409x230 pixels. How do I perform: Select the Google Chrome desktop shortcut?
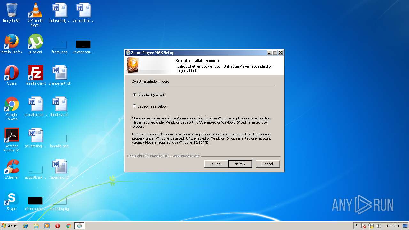pos(12,109)
